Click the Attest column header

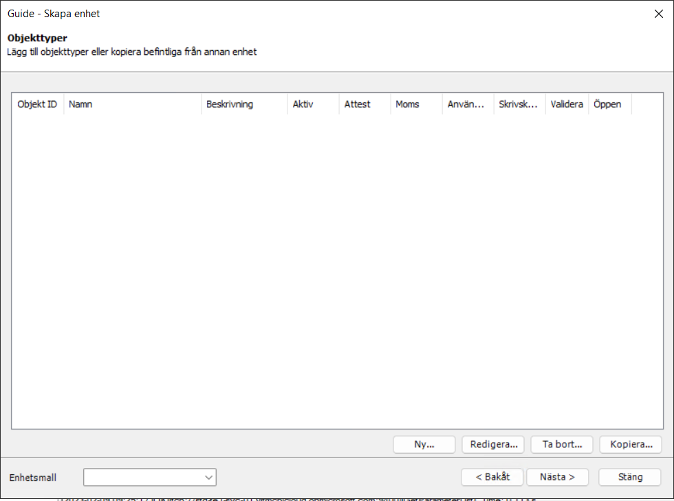tap(362, 104)
